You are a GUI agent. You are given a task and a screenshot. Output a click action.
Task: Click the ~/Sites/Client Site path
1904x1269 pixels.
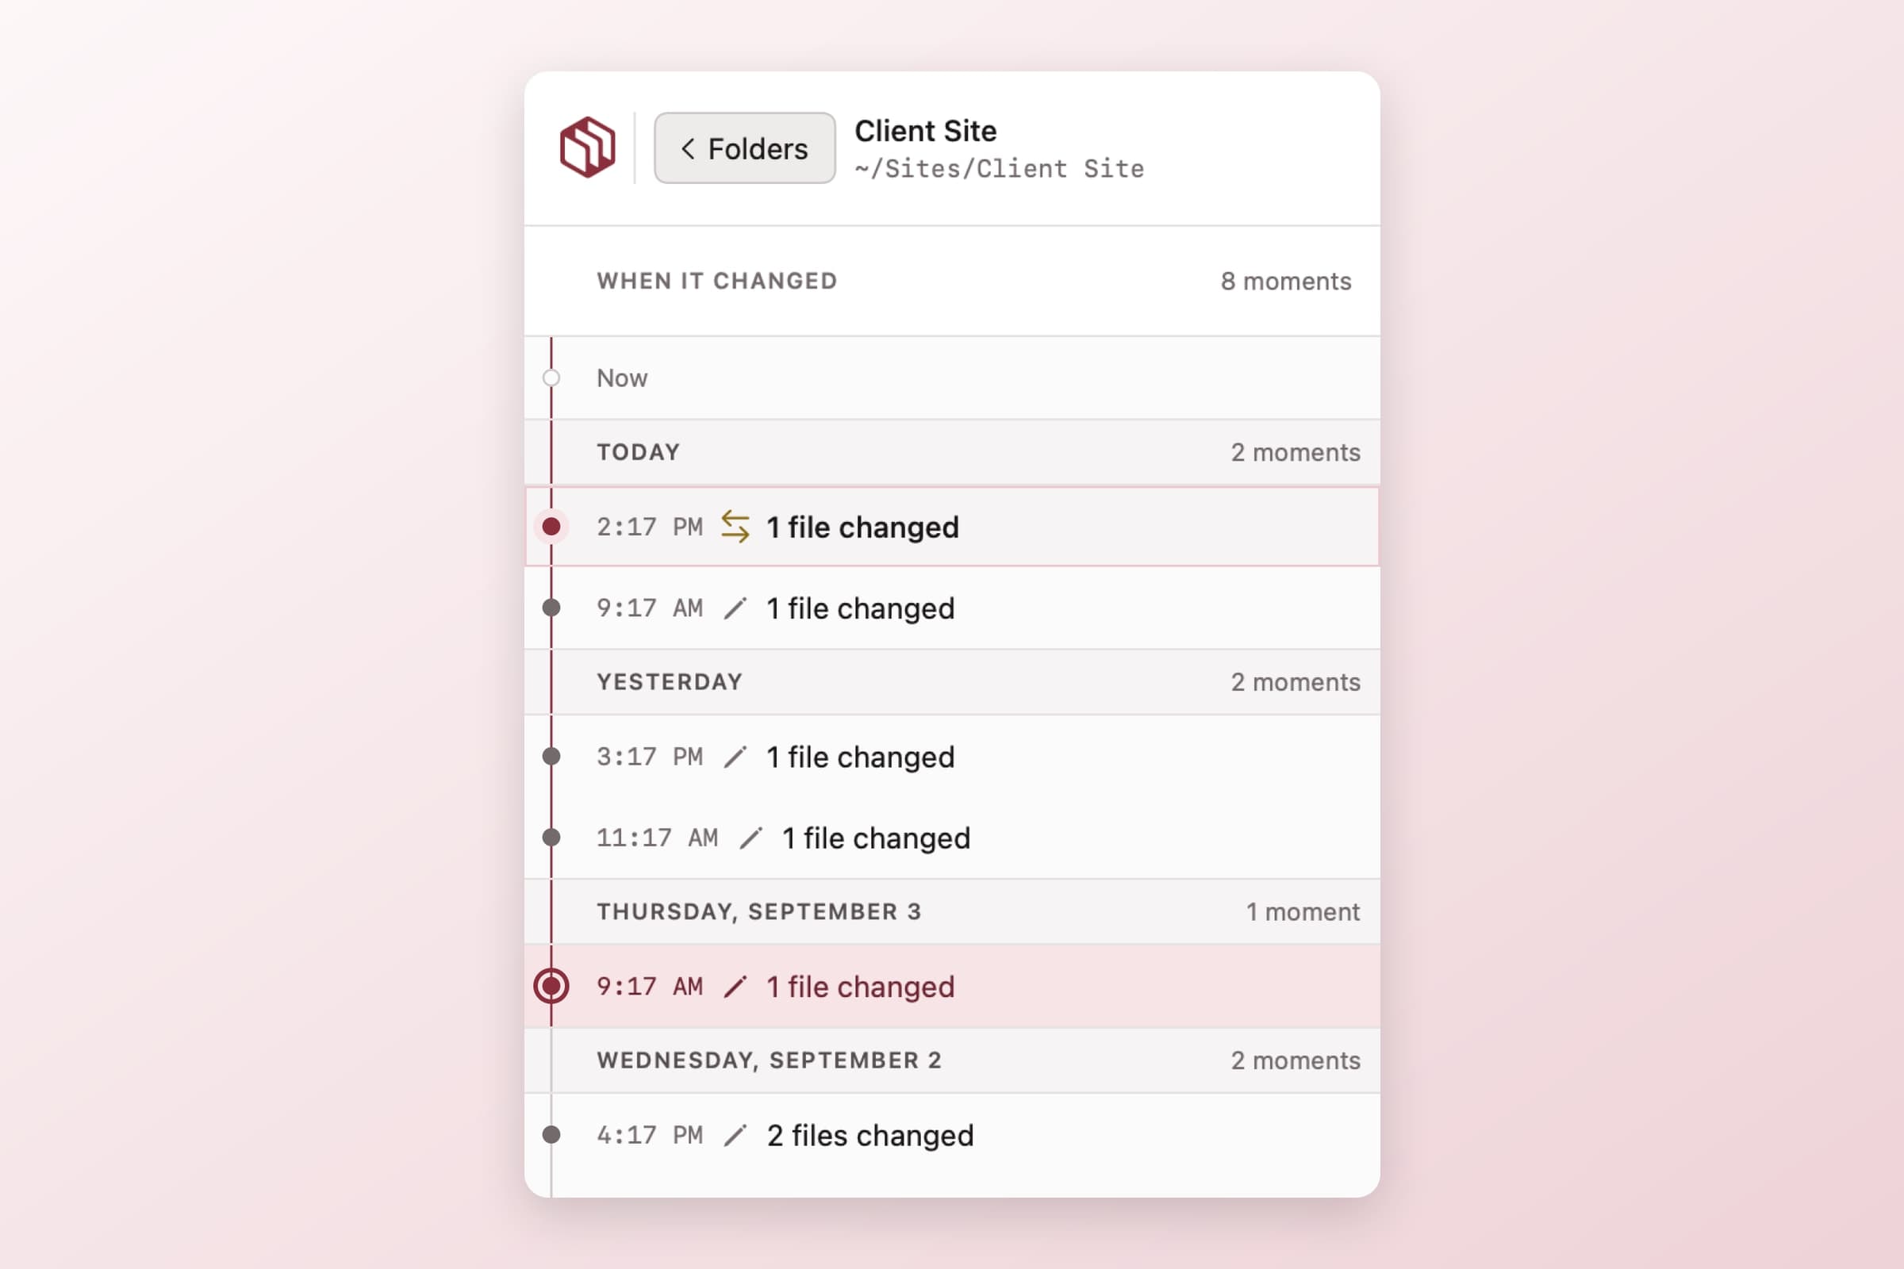tap(999, 169)
